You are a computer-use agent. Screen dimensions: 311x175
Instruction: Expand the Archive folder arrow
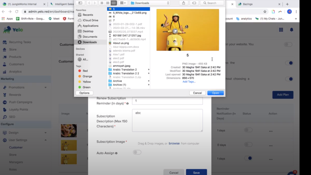coord(149,81)
